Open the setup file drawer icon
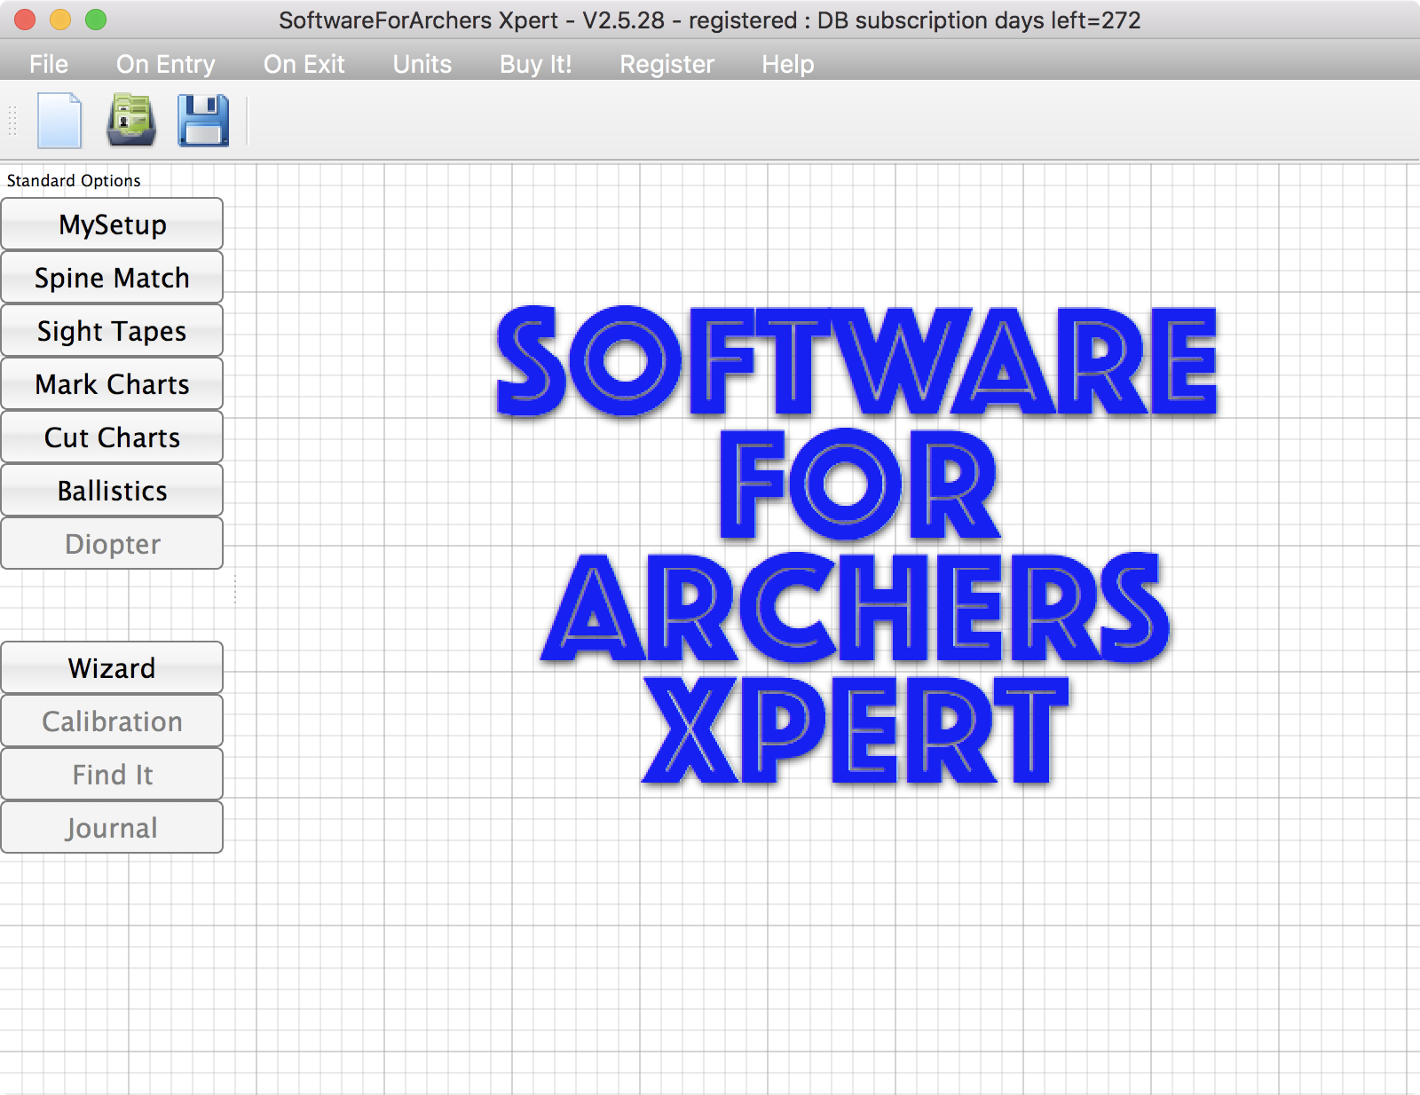Image resolution: width=1420 pixels, height=1095 pixels. [x=131, y=120]
